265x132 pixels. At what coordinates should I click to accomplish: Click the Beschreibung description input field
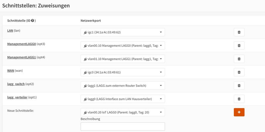(123, 127)
